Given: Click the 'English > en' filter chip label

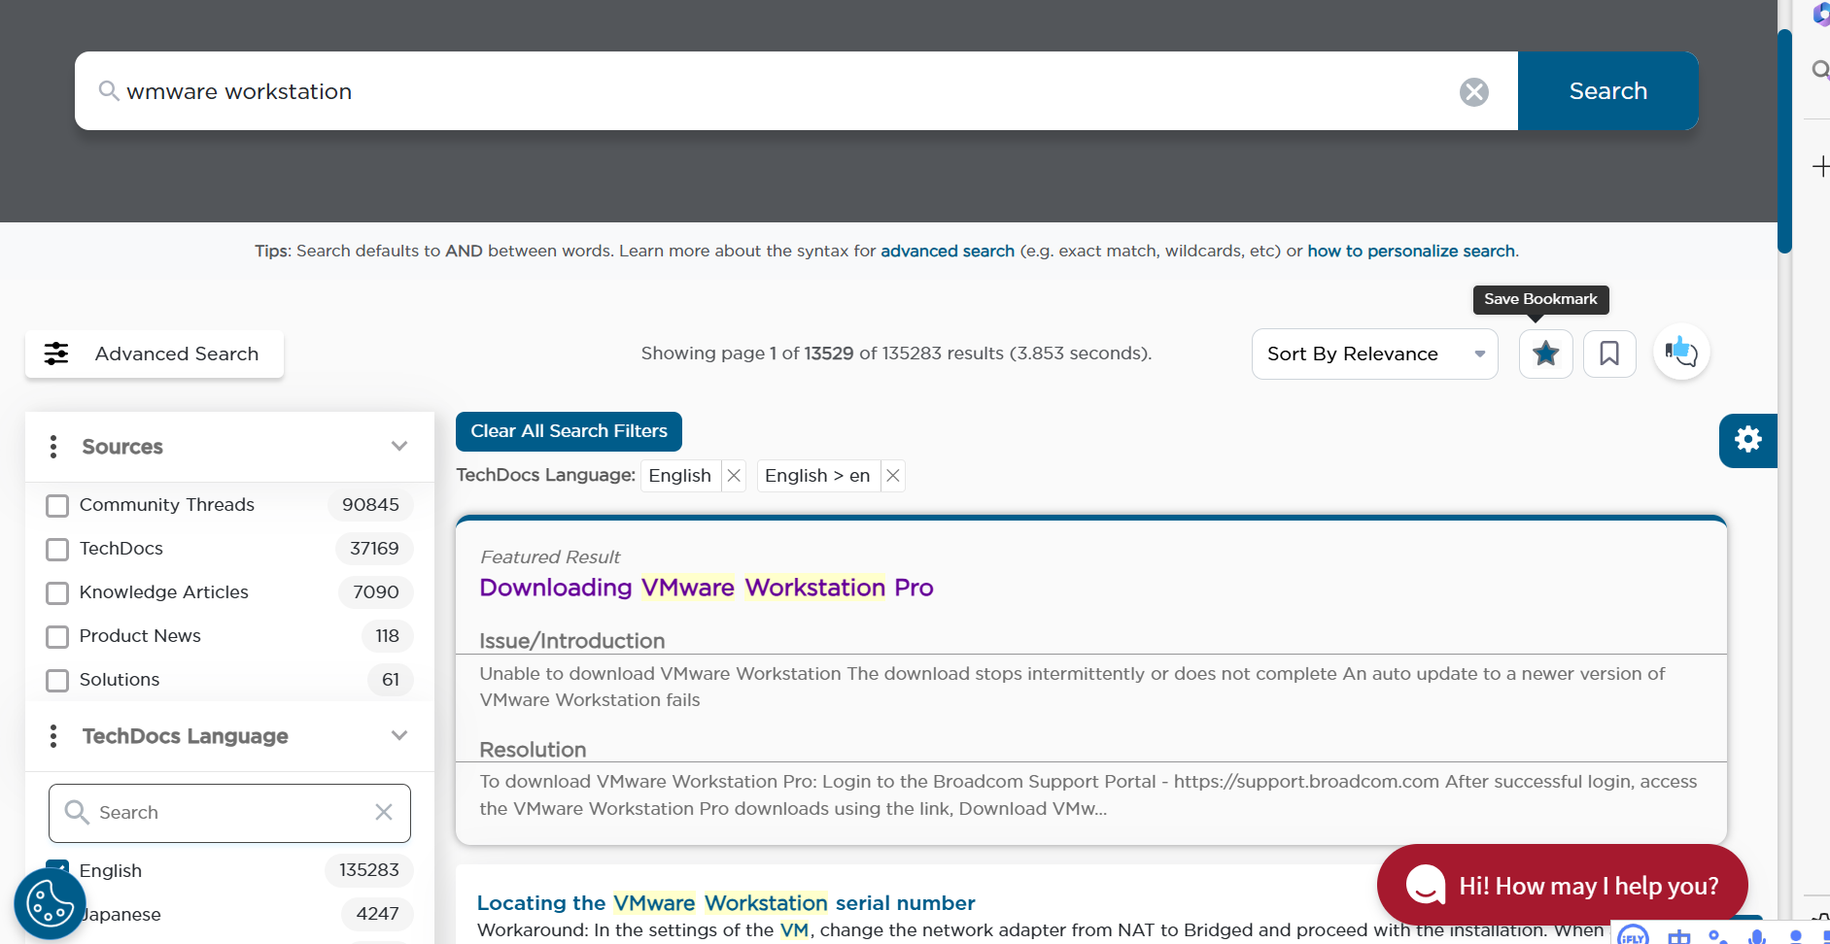Looking at the screenshot, I should click(817, 476).
